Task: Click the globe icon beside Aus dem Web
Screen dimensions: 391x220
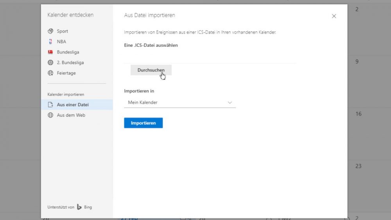Action: pos(50,115)
